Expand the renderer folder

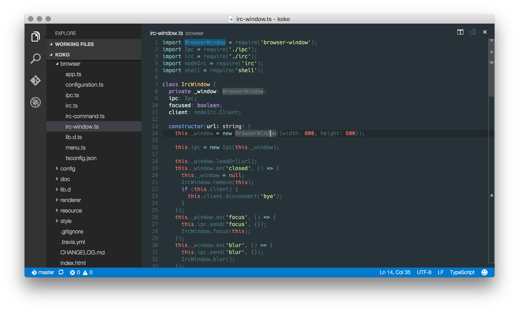pos(70,200)
